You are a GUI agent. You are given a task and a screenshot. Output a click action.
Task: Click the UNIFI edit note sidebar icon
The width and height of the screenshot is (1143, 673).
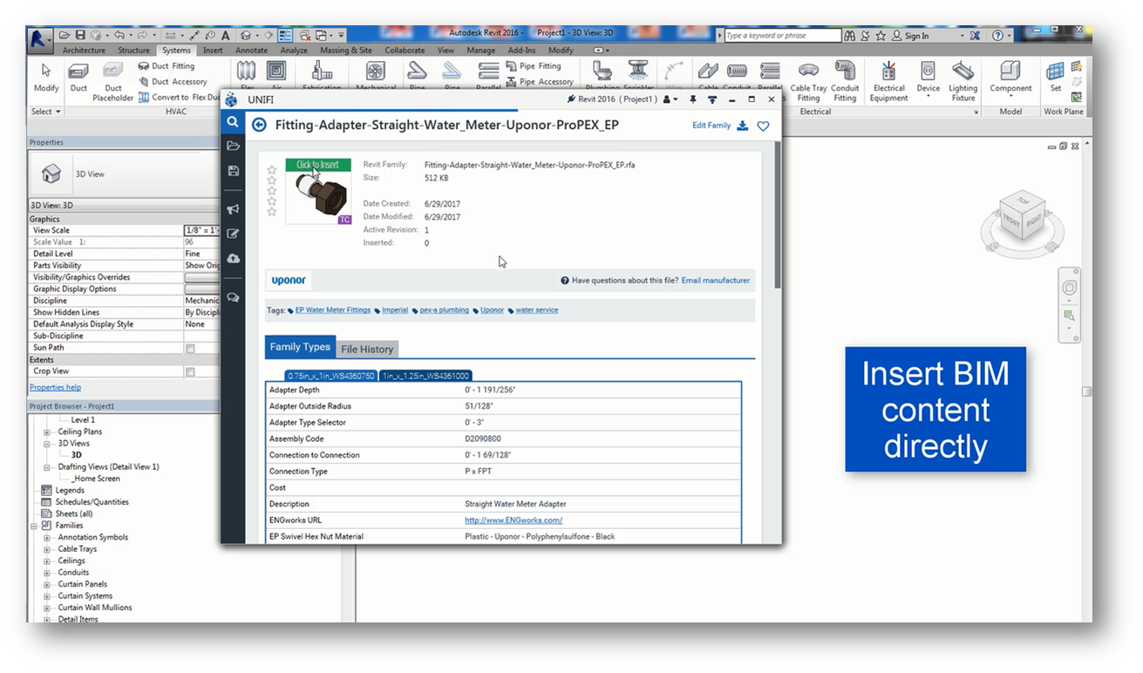233,234
